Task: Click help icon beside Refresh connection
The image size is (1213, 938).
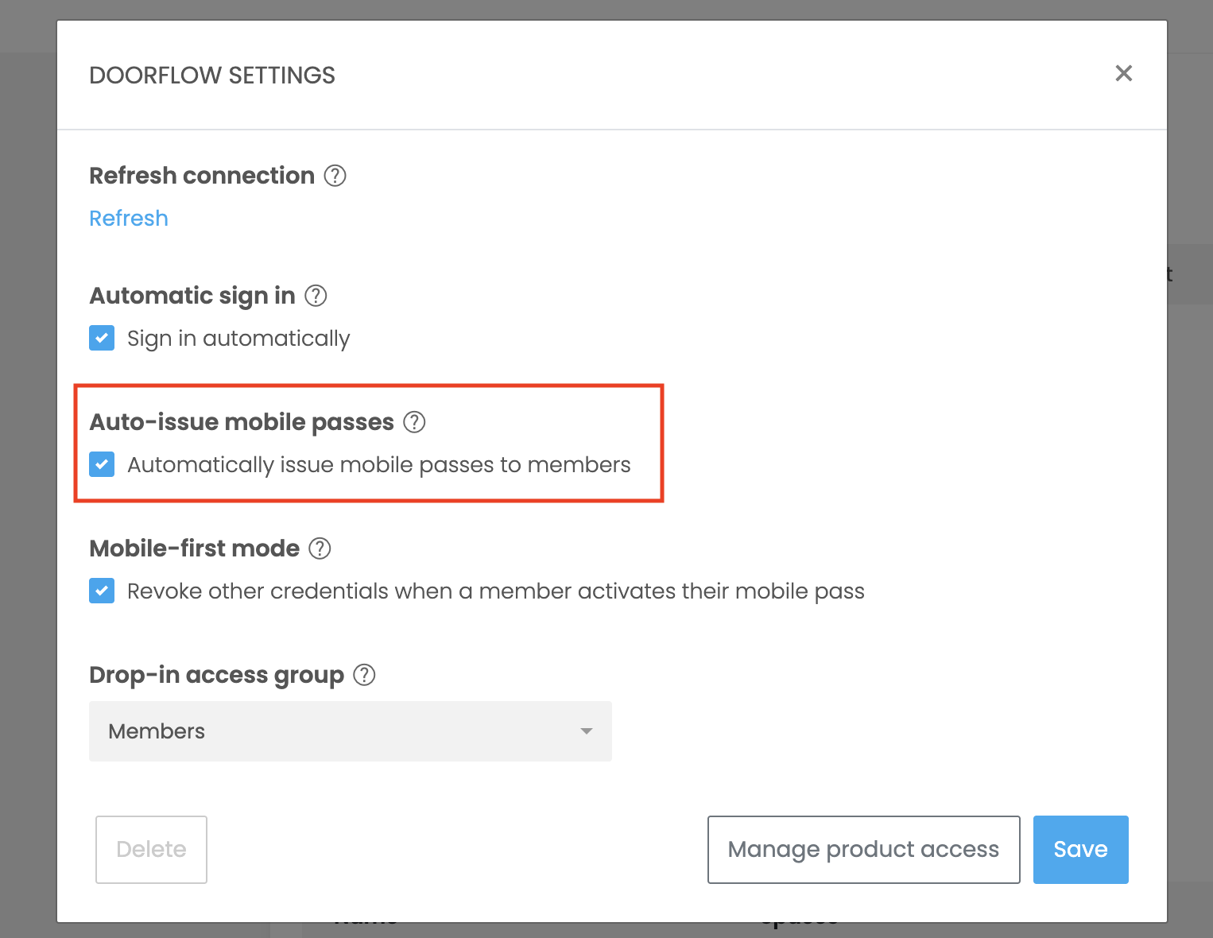Action: [335, 176]
